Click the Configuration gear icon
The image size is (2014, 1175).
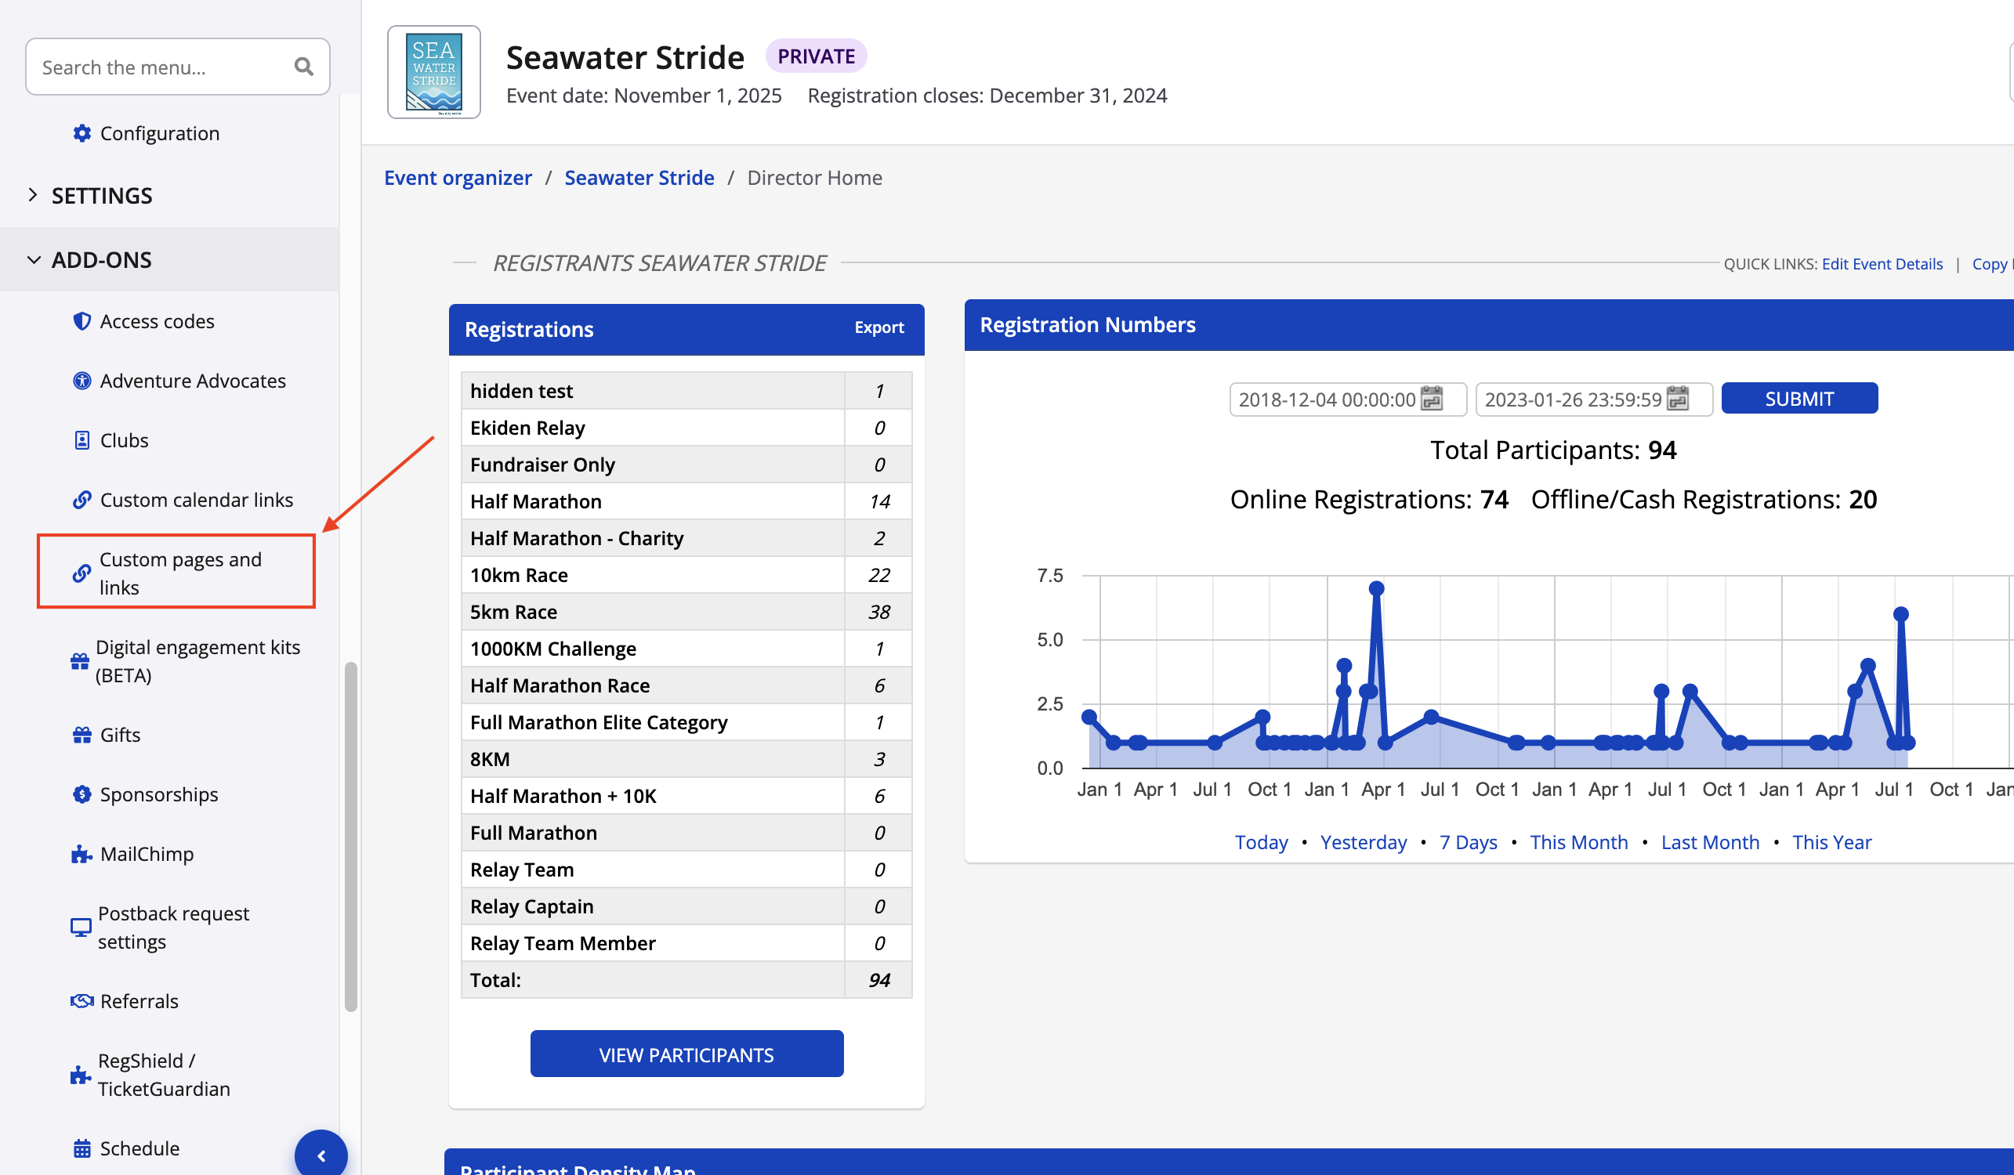[x=82, y=133]
